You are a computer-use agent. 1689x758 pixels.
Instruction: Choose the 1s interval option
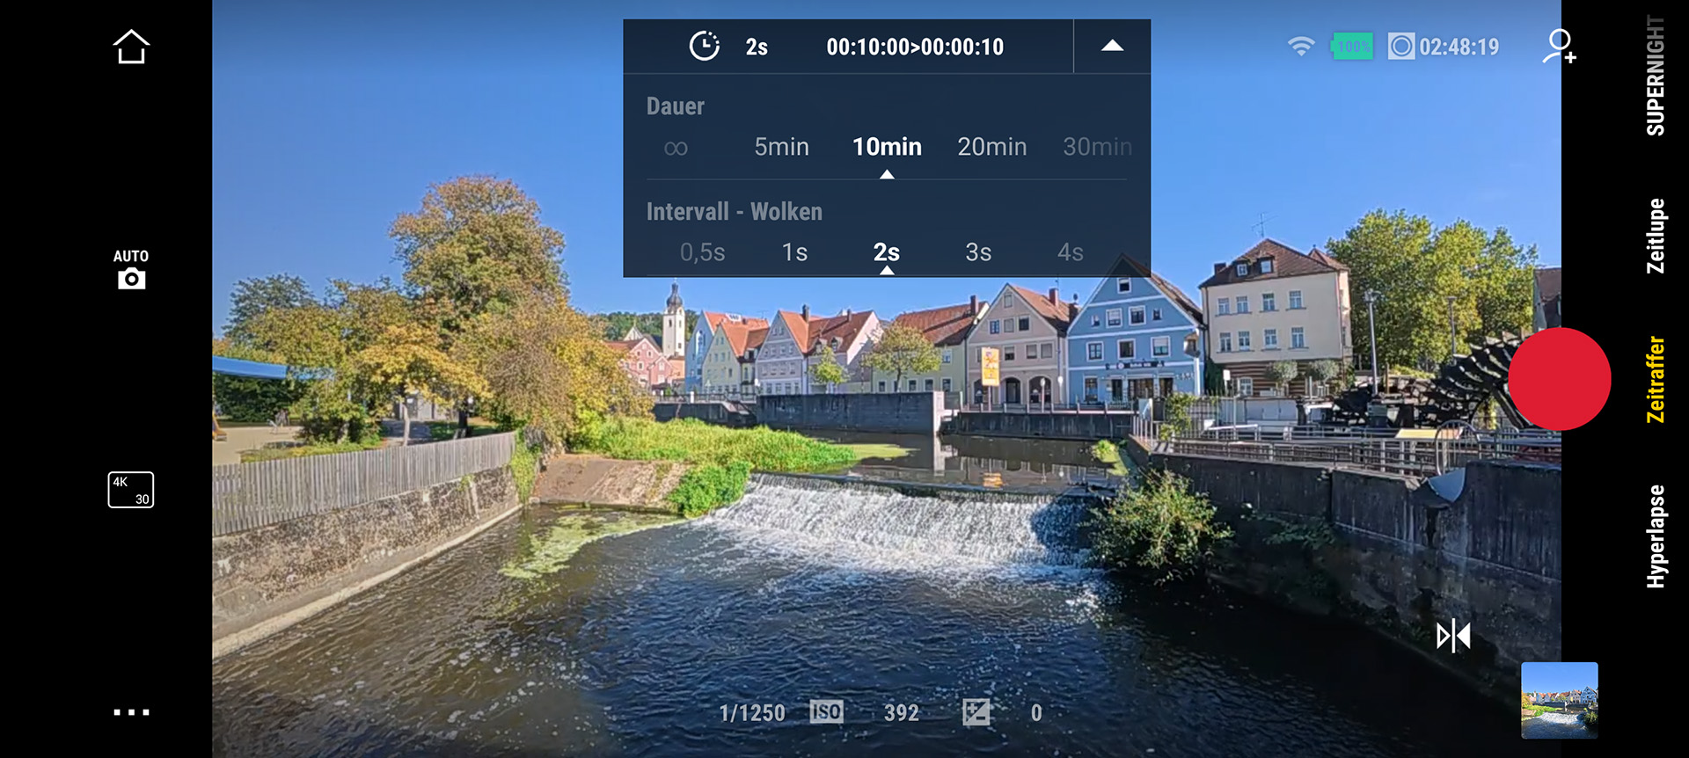pyautogui.click(x=794, y=252)
